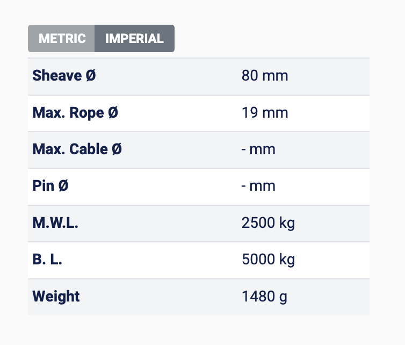405x345 pixels.
Task: Click the M.W.L. row label
Action: pos(55,223)
